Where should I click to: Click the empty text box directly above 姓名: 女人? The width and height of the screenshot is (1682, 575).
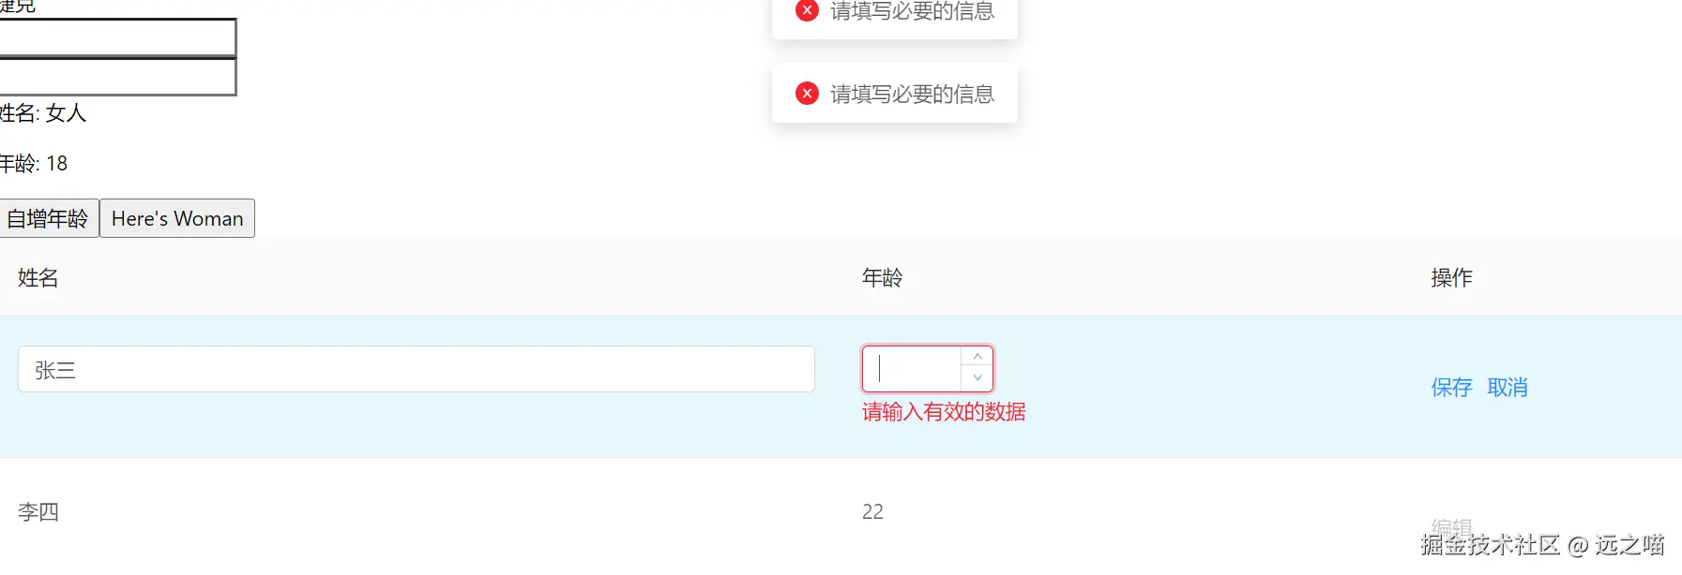pyautogui.click(x=117, y=77)
